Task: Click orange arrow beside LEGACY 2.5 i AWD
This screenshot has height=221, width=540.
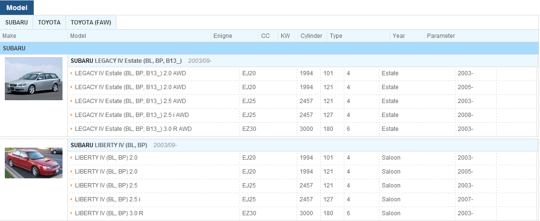Action: 71,115
